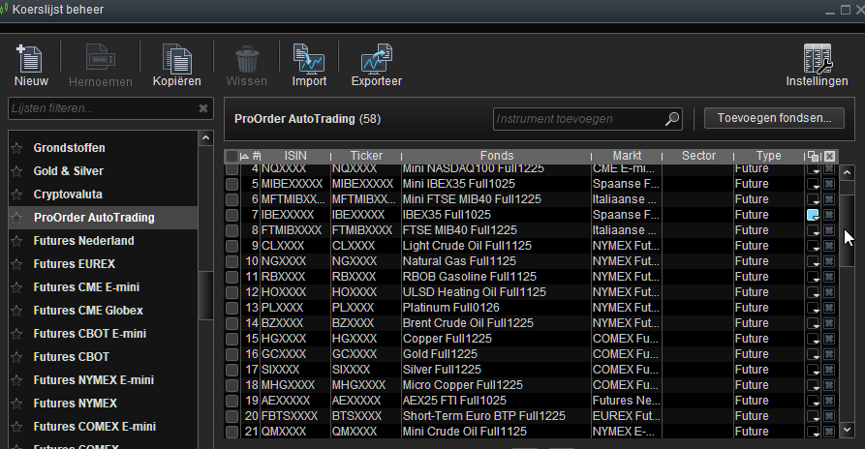Image resolution: width=865 pixels, height=449 pixels.
Task: Open color label dropdown for Natural Gas row
Action: pos(813,261)
